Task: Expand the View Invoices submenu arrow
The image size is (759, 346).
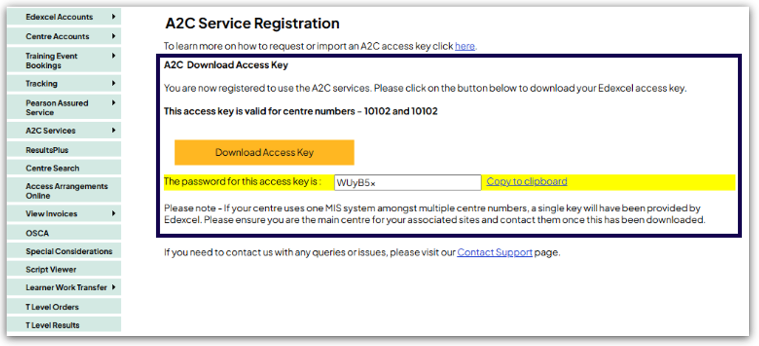Action: point(113,213)
